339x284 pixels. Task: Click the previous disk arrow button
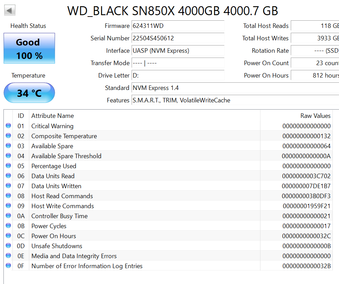tap(10, 10)
